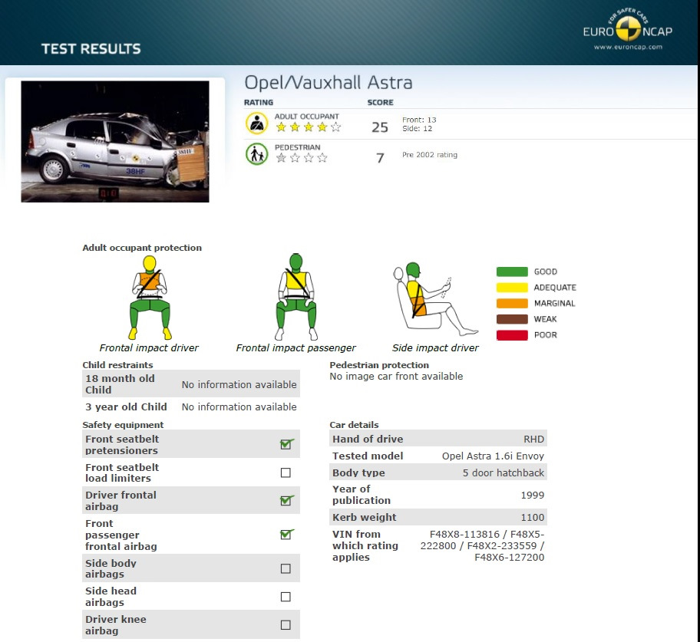This screenshot has width=700, height=642.
Task: Click the 'Pre 2002 rating' note
Action: pos(430,155)
